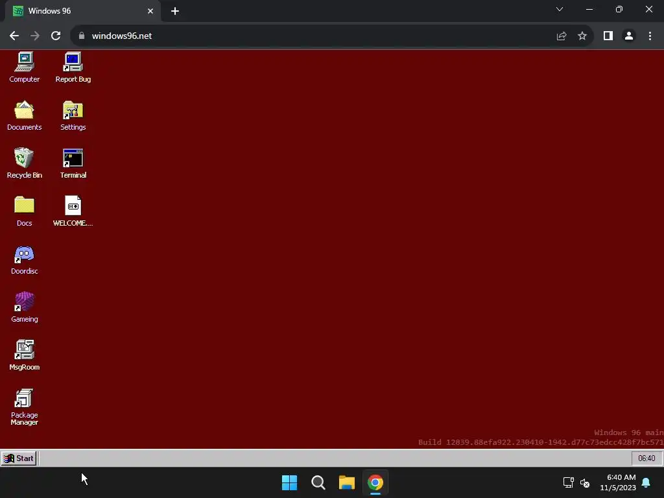The image size is (664, 498).
Task: Click the browser forward arrow
Action: pos(35,36)
